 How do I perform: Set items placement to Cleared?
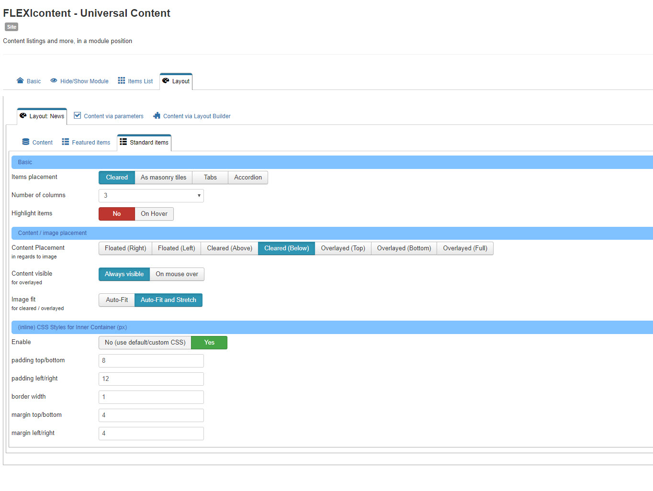[x=117, y=178]
